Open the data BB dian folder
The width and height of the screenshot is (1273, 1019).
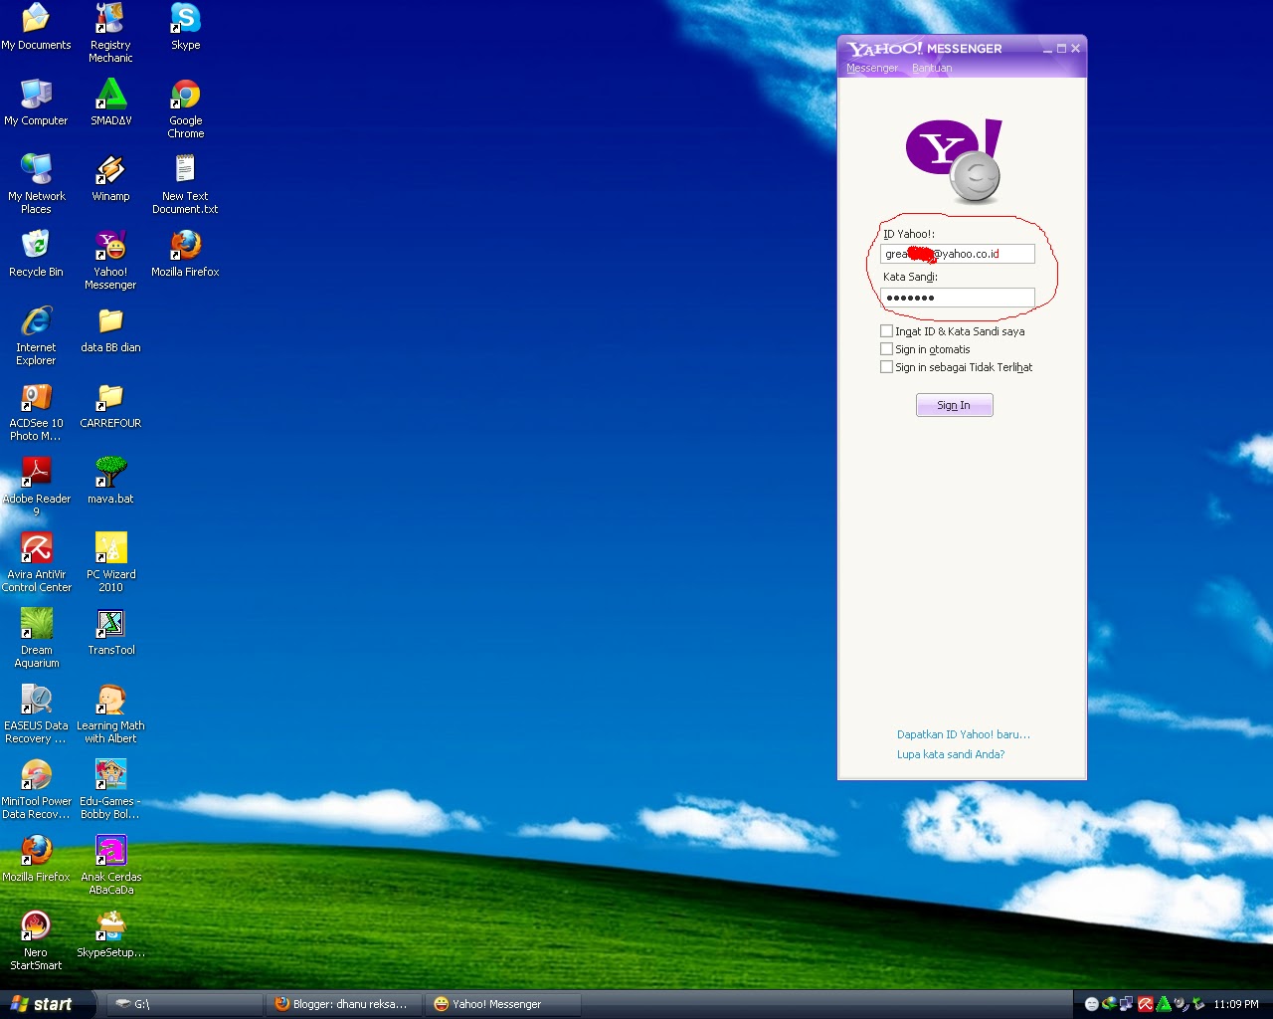110,329
